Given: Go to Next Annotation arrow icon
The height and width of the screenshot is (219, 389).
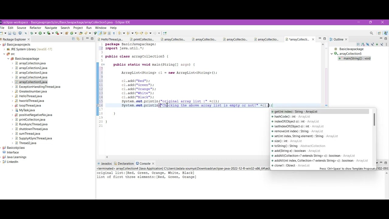Looking at the screenshot, I should click(x=119, y=33).
